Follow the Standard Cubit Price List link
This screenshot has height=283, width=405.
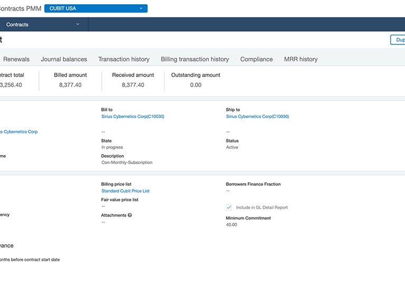click(x=126, y=191)
